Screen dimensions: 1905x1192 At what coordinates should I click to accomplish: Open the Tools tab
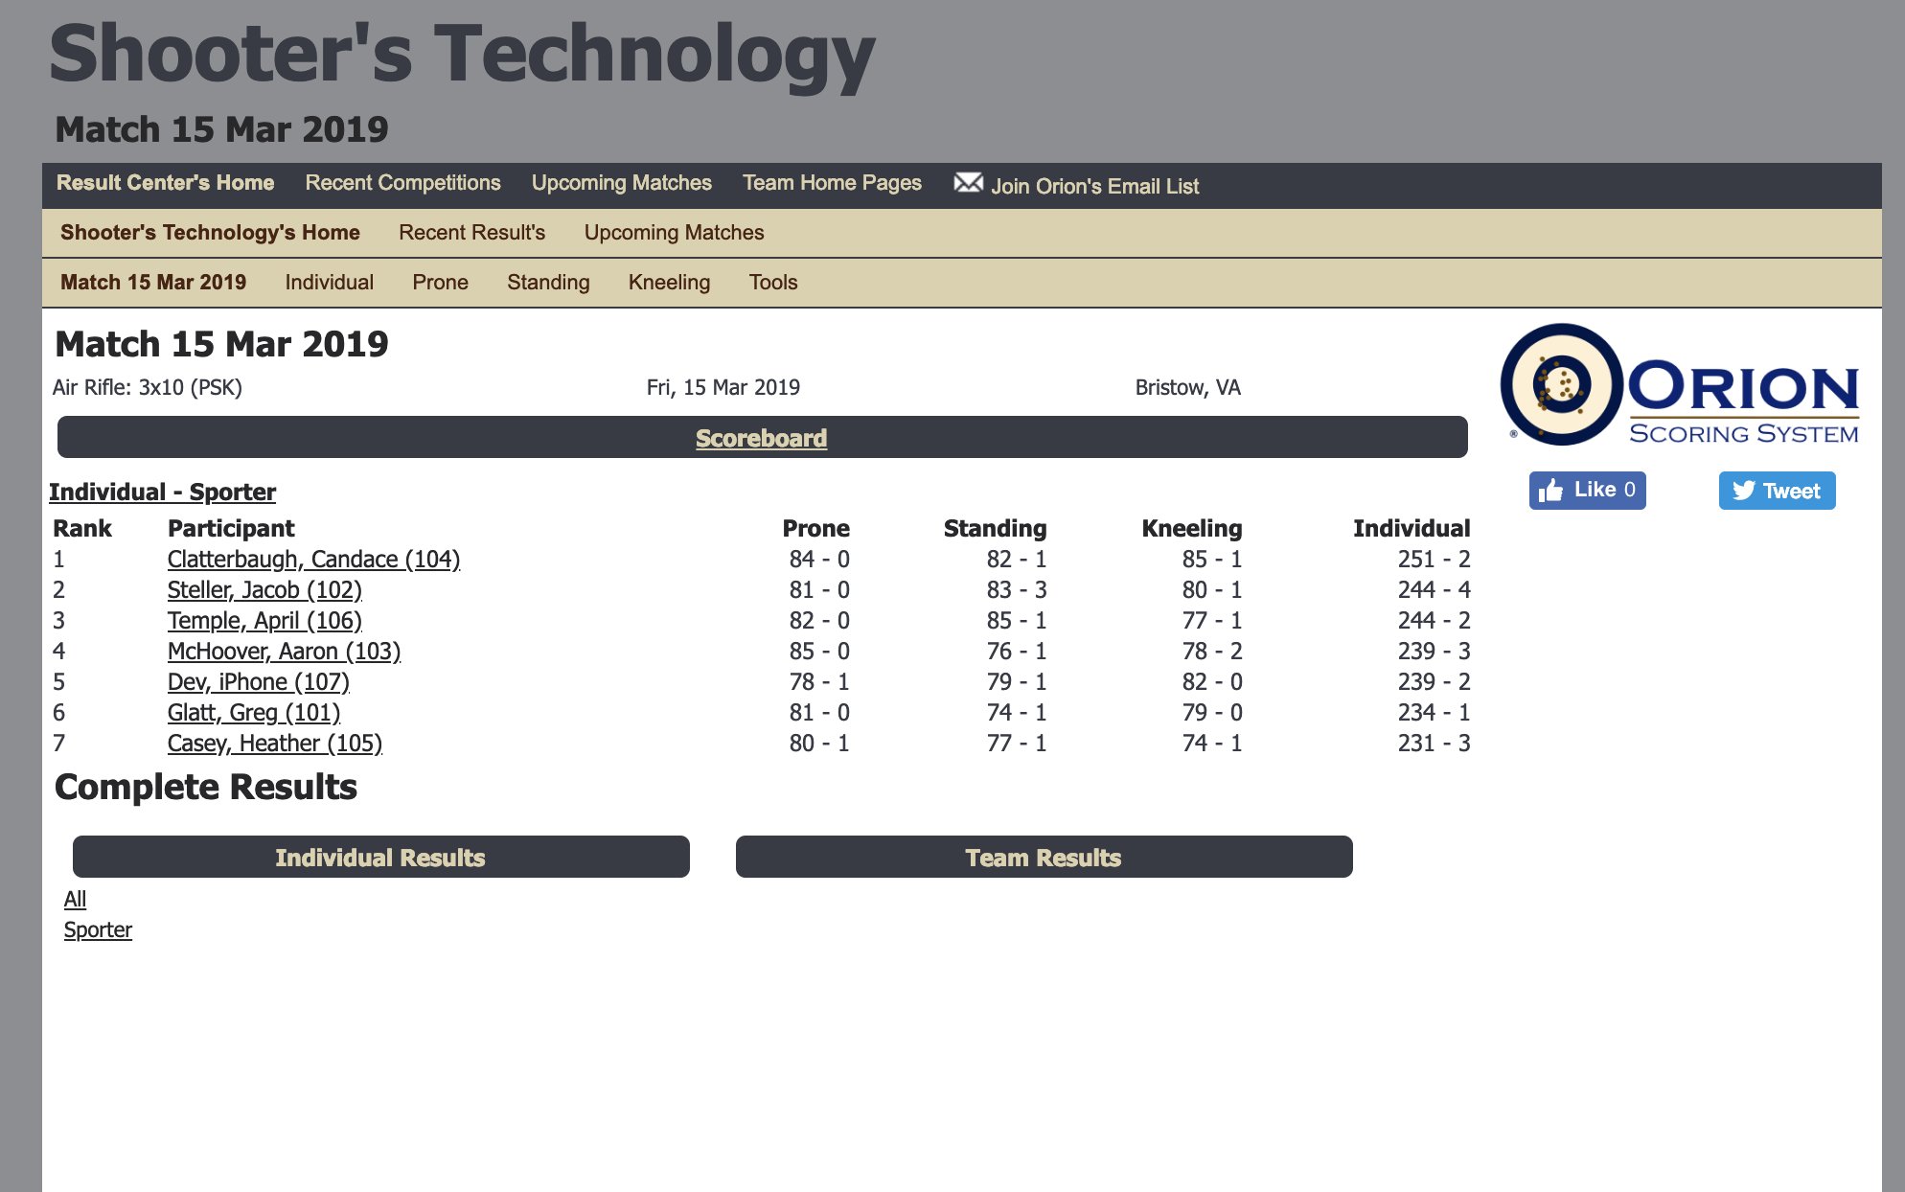(772, 283)
